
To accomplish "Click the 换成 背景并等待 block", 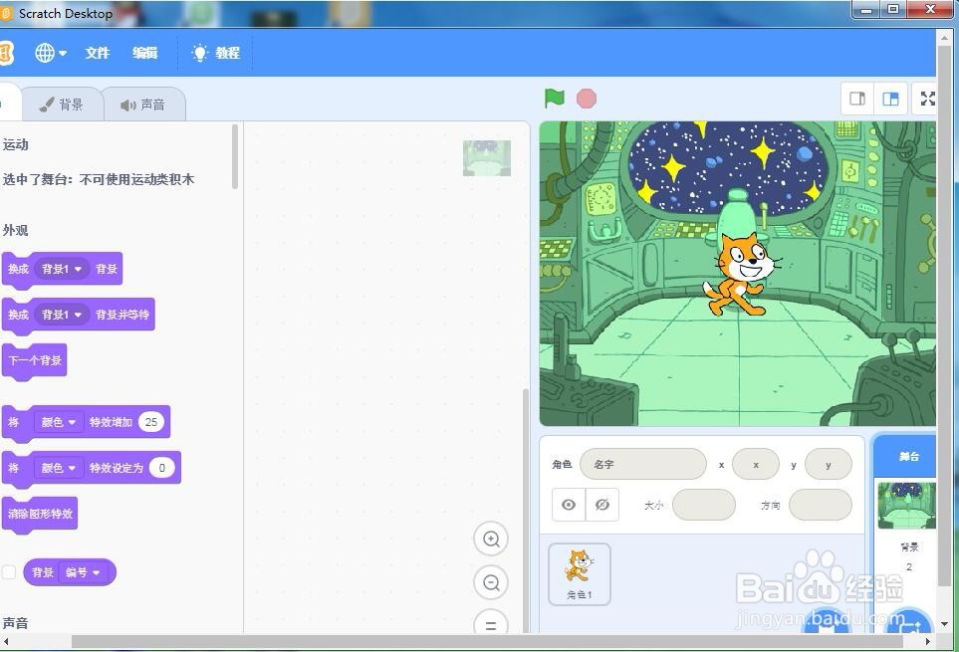I will (x=79, y=316).
